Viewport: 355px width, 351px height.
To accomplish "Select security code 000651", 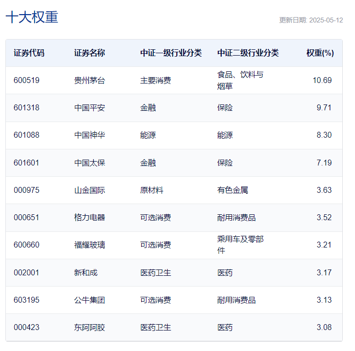I will [x=26, y=217].
